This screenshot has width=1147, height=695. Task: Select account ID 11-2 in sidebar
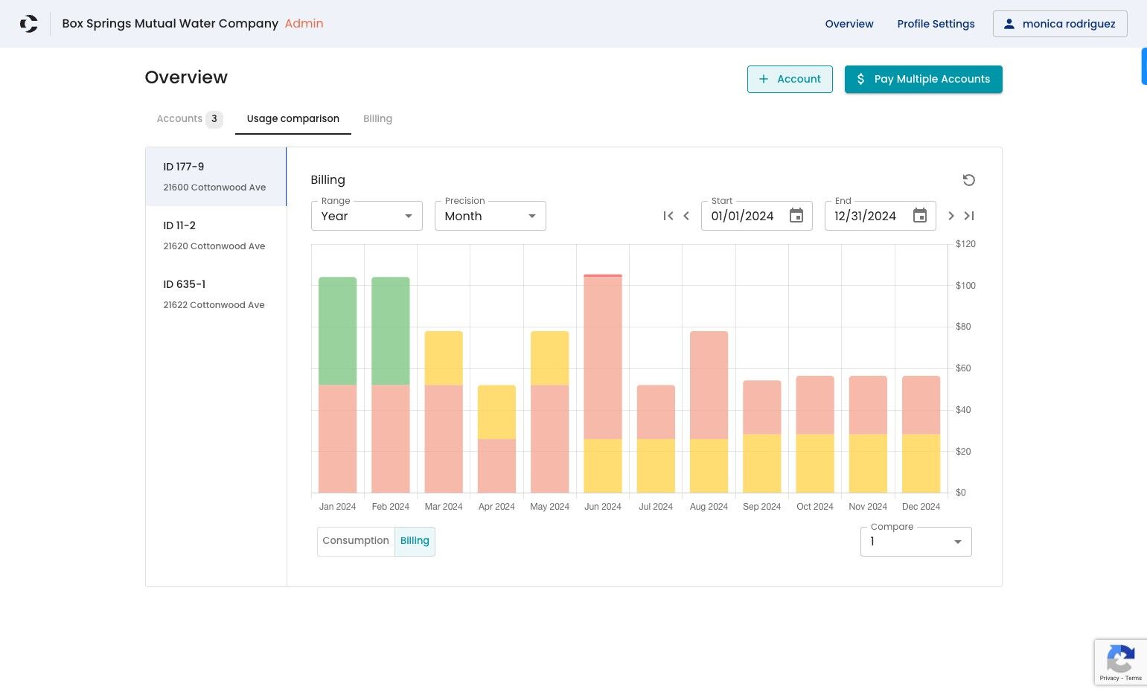coord(216,235)
